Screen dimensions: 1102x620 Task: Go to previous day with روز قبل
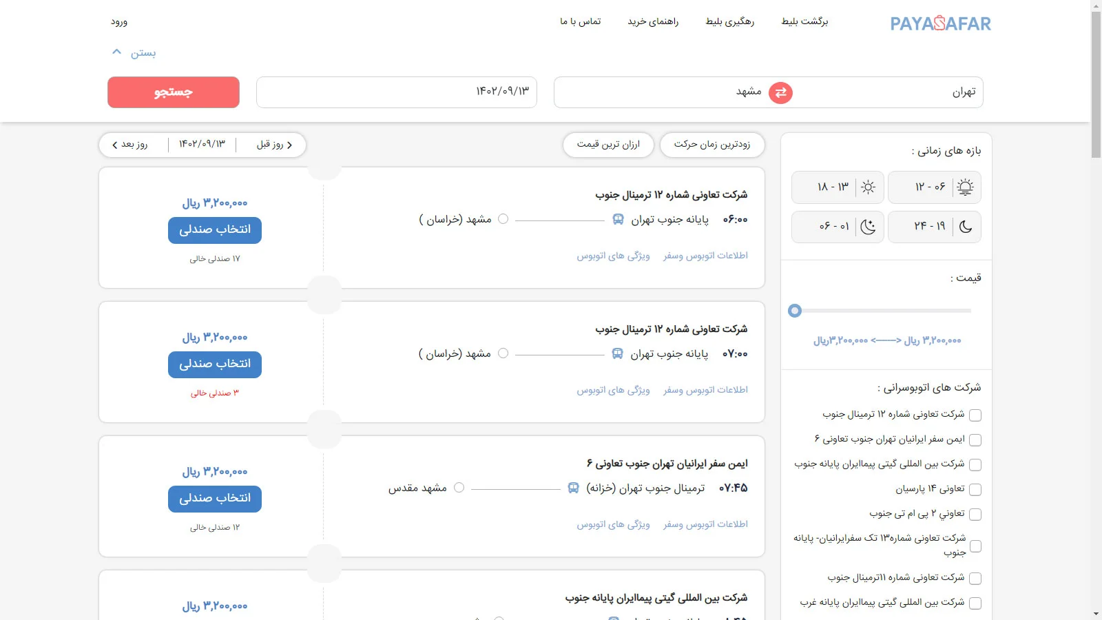click(274, 145)
